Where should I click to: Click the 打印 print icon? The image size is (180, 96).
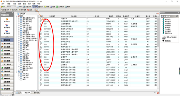point(41,7)
